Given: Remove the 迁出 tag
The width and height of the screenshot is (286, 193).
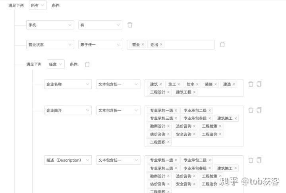Looking at the screenshot, I should [x=161, y=44].
